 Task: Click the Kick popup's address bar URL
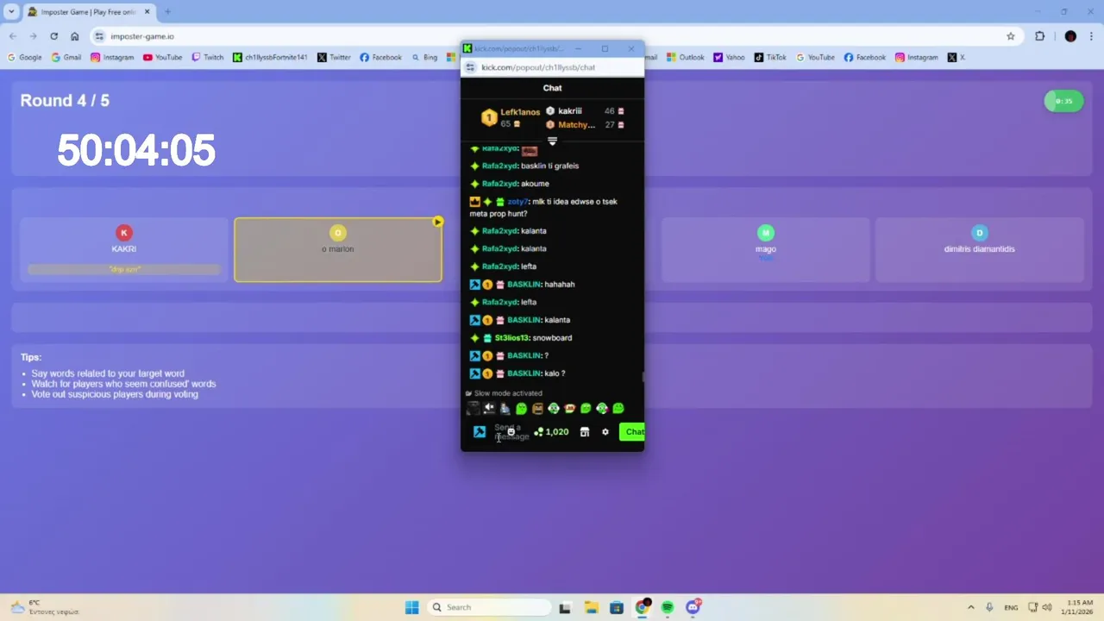[x=538, y=67]
